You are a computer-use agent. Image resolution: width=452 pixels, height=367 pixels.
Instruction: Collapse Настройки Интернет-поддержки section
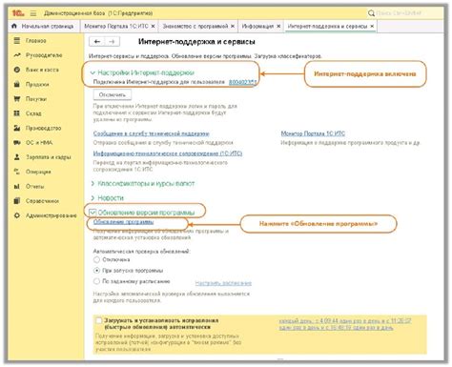92,72
